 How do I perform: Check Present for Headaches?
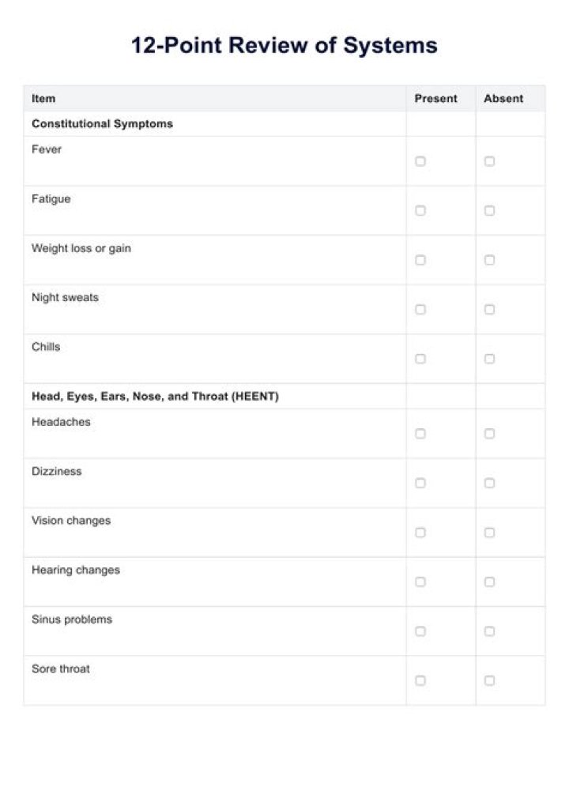[420, 433]
